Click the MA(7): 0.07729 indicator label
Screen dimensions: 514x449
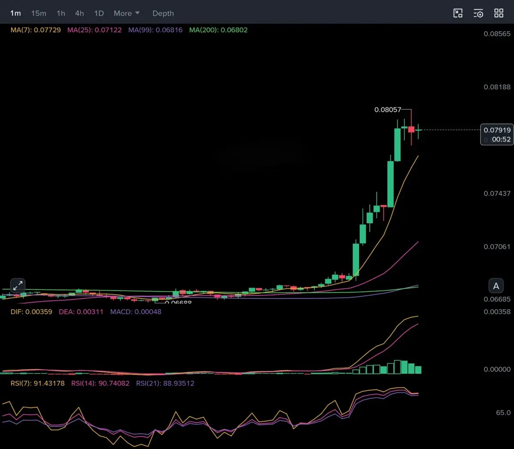point(36,30)
